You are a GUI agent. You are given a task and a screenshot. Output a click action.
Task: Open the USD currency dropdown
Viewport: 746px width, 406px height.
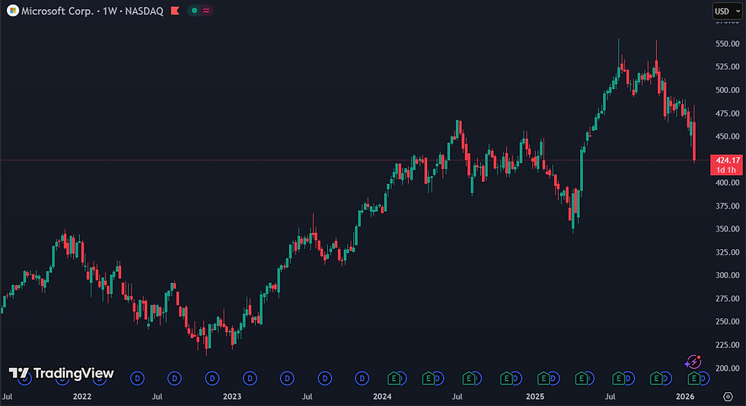point(728,11)
